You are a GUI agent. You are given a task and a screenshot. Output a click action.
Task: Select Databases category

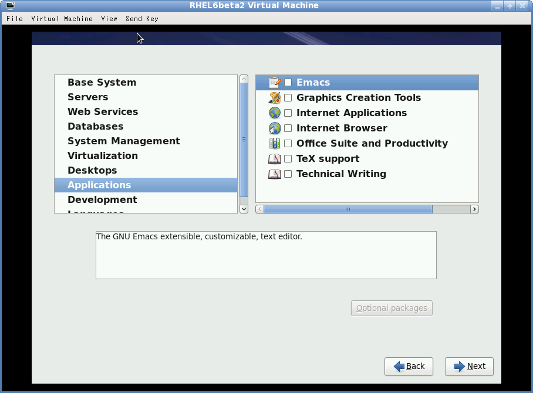pyautogui.click(x=146, y=126)
